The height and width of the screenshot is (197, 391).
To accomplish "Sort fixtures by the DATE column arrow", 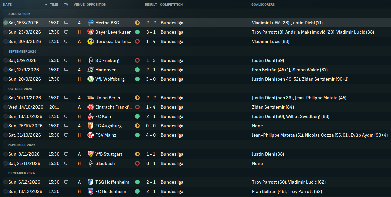I will coord(46,4).
